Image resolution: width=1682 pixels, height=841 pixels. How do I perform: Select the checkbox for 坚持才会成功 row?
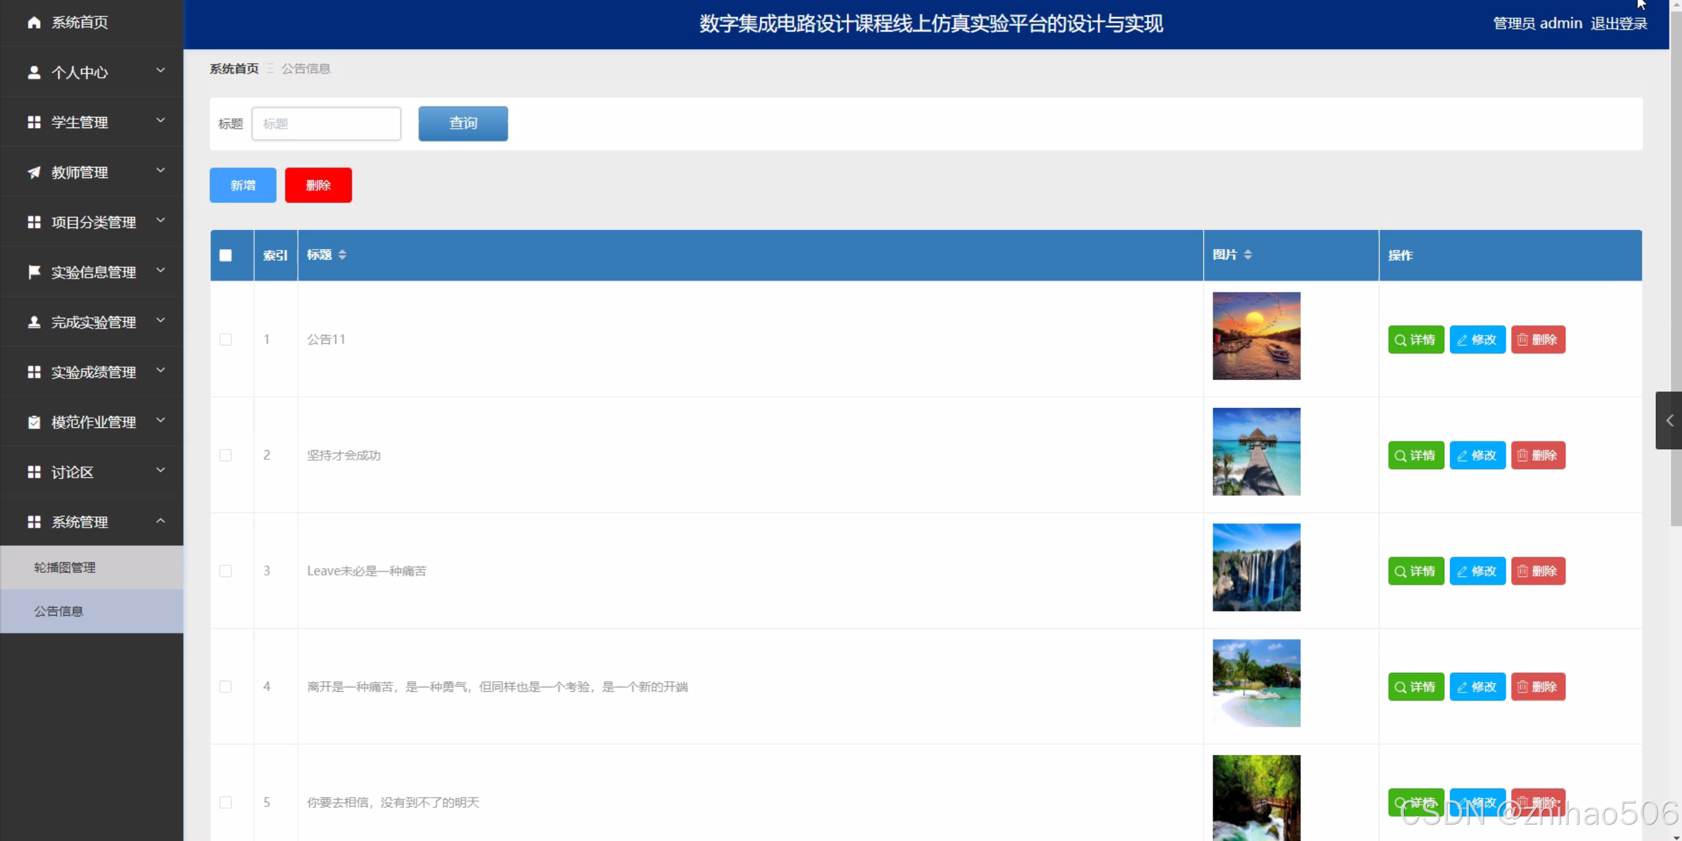(x=226, y=455)
